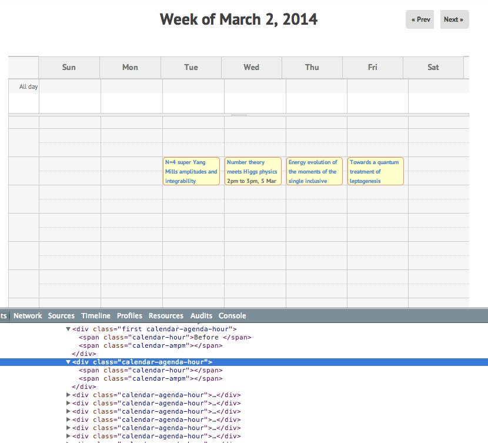Expand the second collapsed calendar-agenda-hour div

[68, 403]
